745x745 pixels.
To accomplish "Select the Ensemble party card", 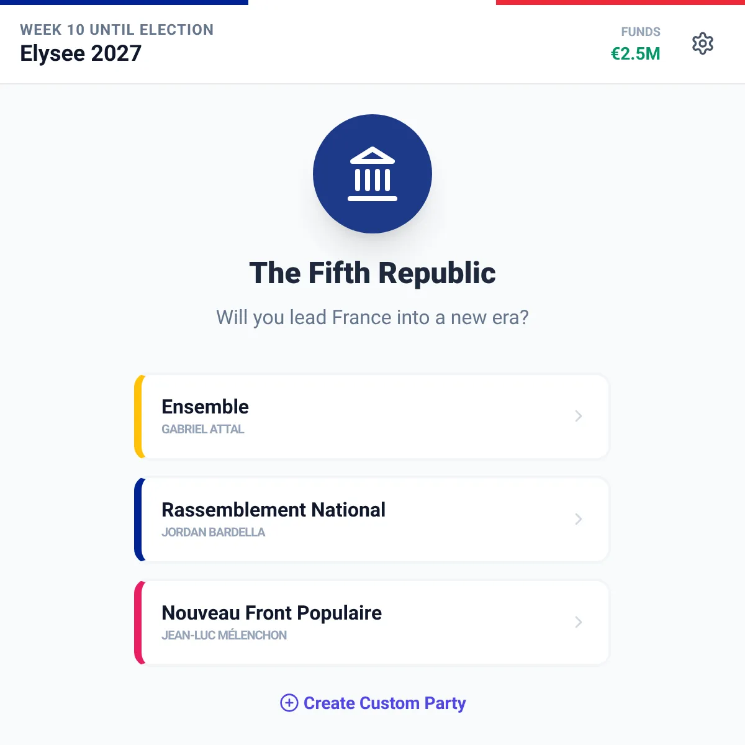I will pos(372,417).
